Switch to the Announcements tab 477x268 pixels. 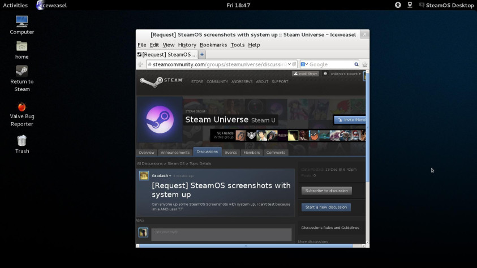tap(175, 153)
